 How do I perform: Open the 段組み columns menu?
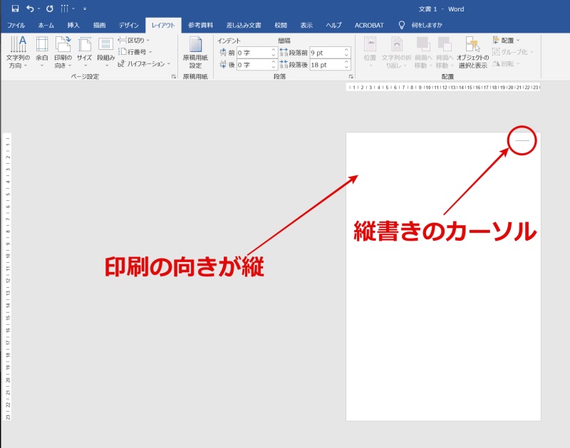pos(105,52)
